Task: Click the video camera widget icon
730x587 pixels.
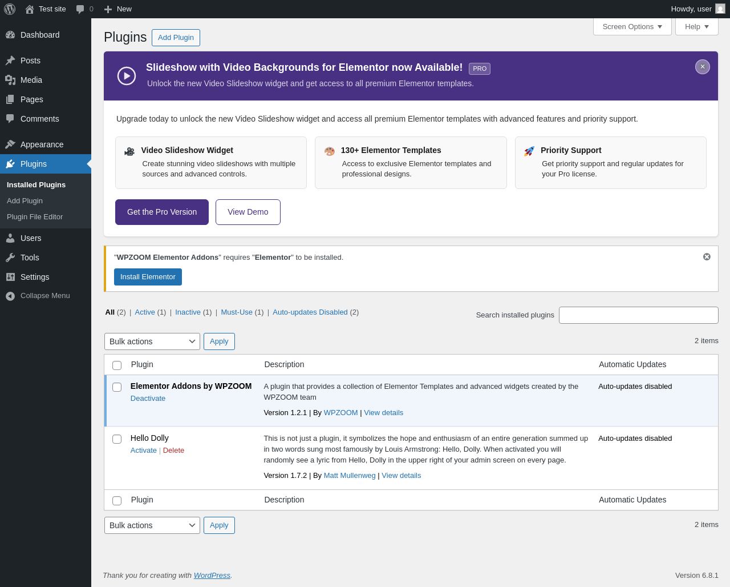Action: [129, 151]
